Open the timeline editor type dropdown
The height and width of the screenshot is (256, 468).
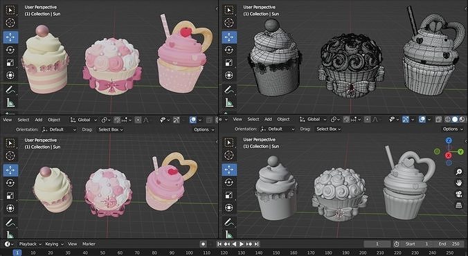click(8, 244)
